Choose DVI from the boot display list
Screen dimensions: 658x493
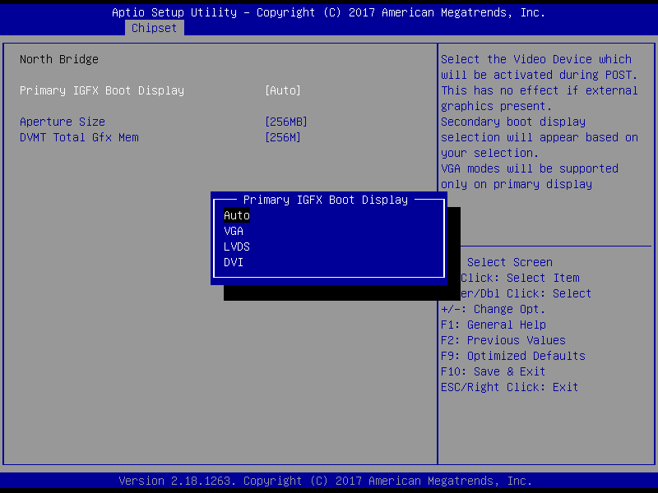pos(234,263)
